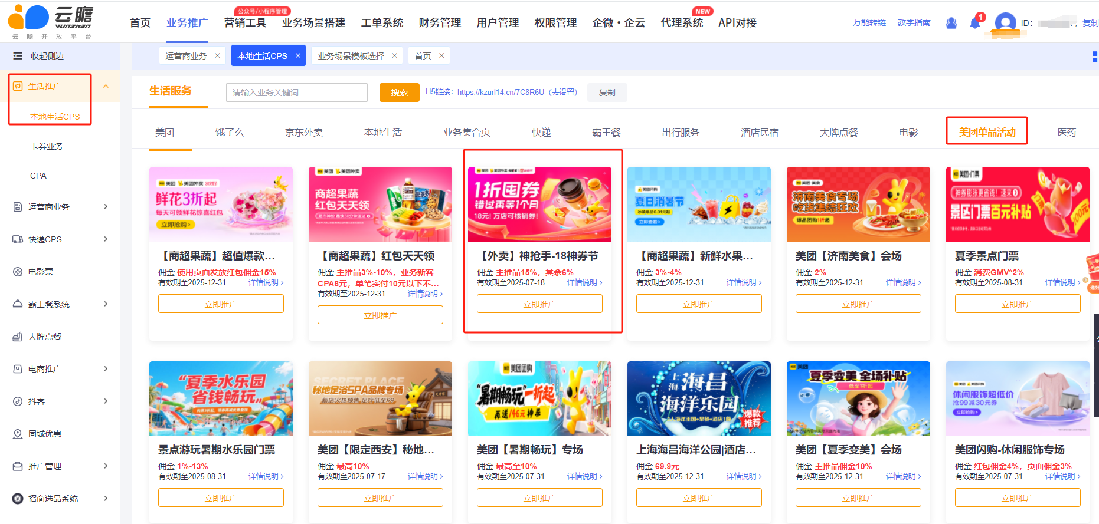Switch to the 美团单品活动 category tab
The height and width of the screenshot is (524, 1099).
[987, 132]
